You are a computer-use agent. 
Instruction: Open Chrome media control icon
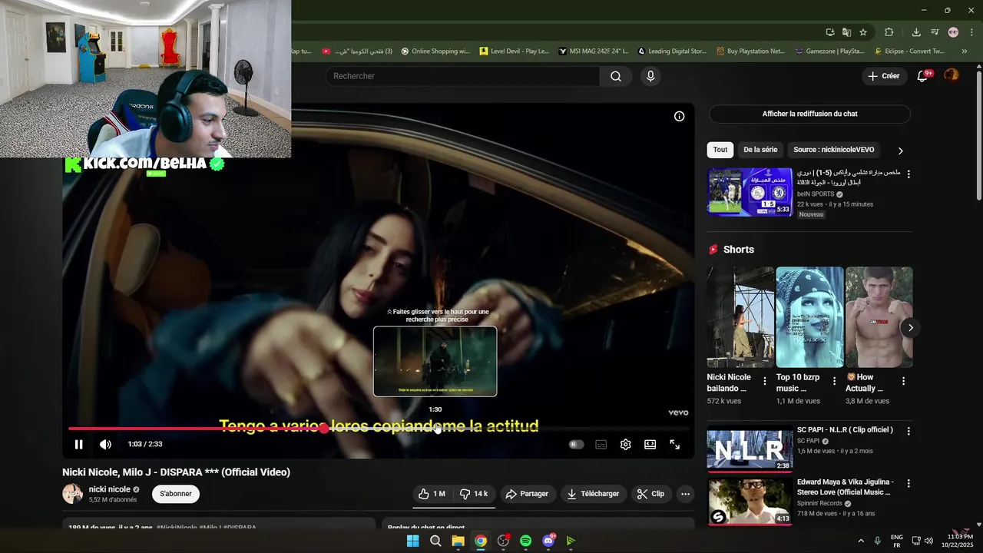935,32
